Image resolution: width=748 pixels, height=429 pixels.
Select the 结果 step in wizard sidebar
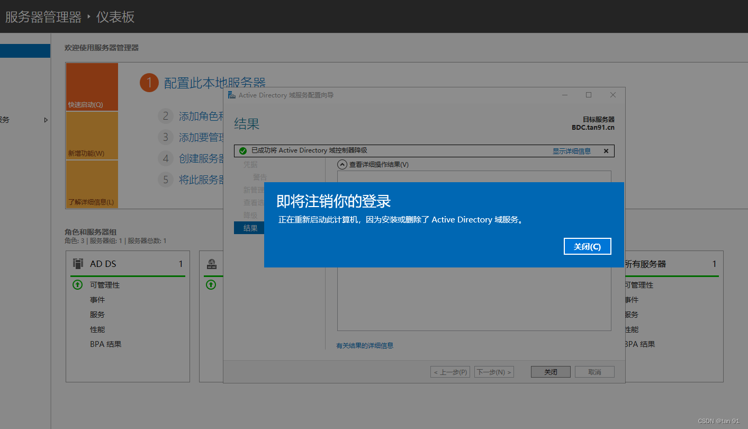click(x=249, y=228)
